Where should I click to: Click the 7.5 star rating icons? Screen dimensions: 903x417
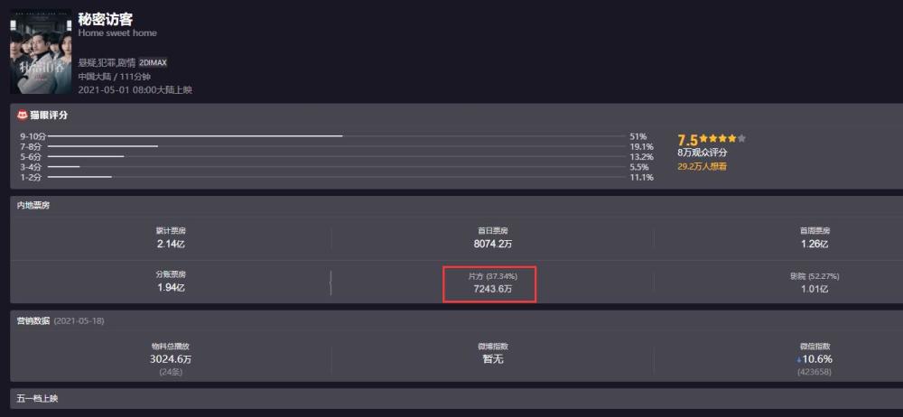(723, 139)
